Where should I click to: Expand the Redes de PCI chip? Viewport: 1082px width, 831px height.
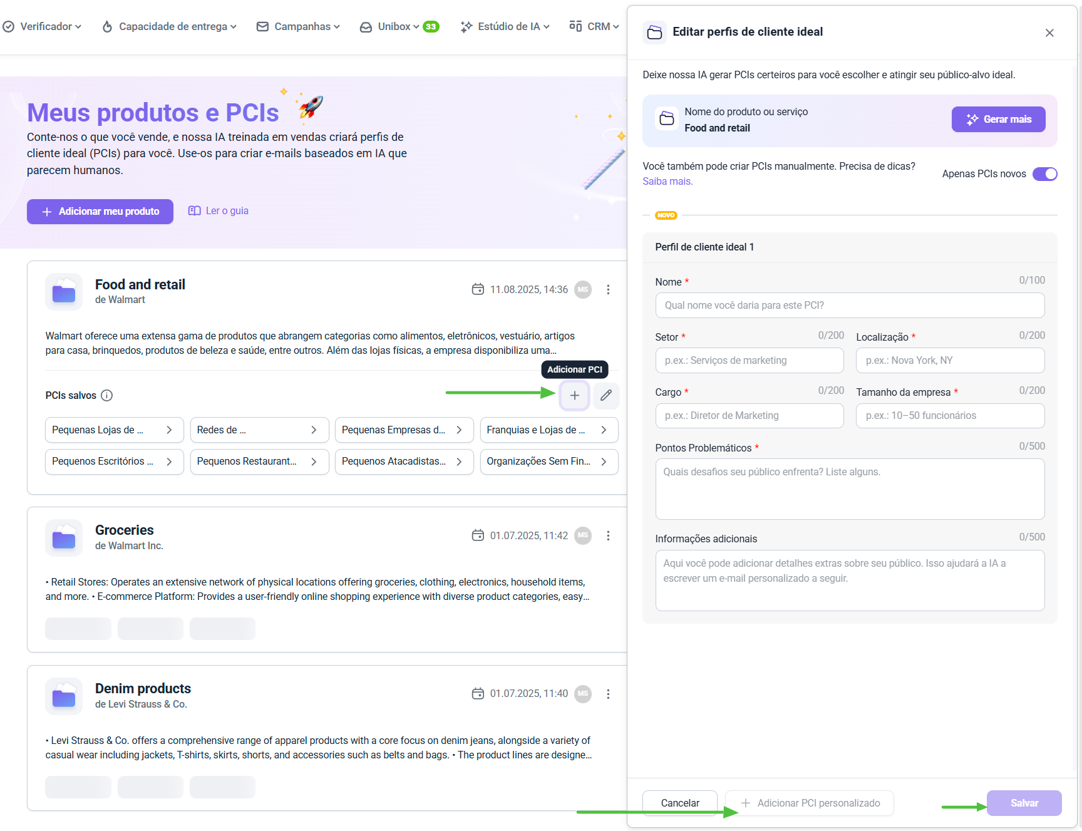(259, 430)
